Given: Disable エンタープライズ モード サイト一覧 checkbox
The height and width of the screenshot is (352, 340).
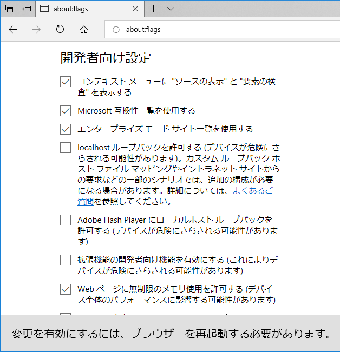Looking at the screenshot, I should point(66,129).
